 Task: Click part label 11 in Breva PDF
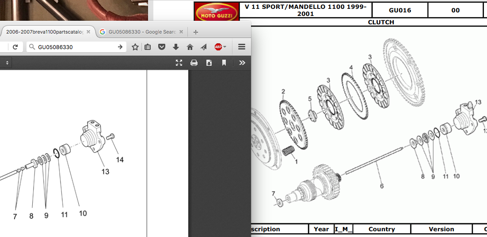pos(64,214)
